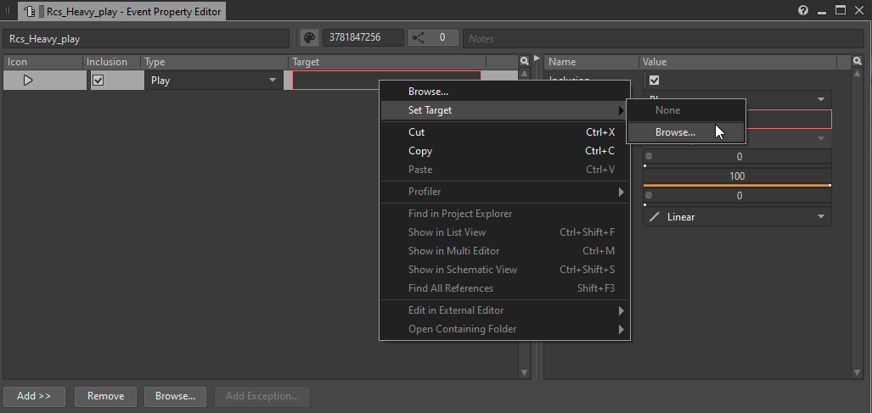Click the Remove button
Screen dimensions: 872x413
click(x=106, y=396)
